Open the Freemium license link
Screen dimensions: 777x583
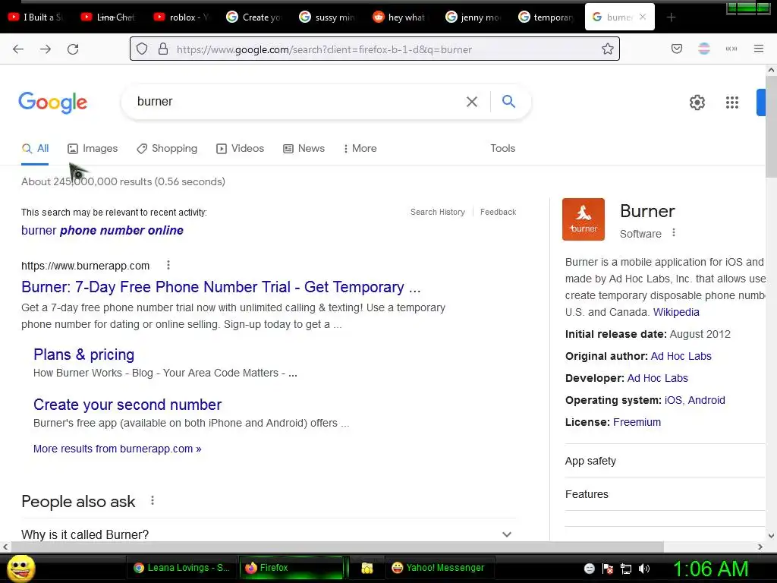click(637, 422)
